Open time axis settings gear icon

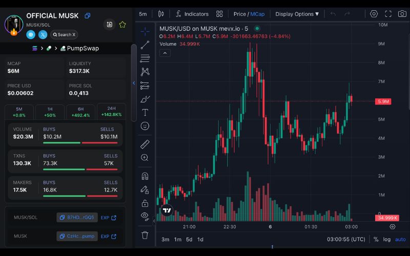click(x=393, y=227)
